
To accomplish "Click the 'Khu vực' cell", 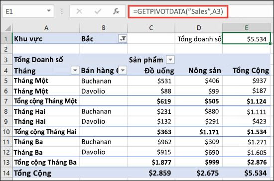I will point(46,39).
